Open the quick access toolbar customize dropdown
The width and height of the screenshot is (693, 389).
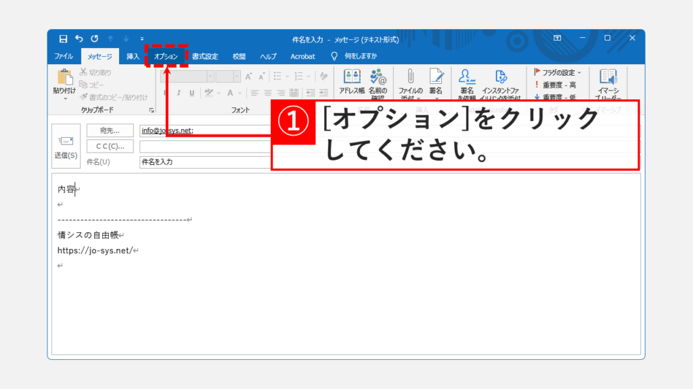(x=142, y=38)
